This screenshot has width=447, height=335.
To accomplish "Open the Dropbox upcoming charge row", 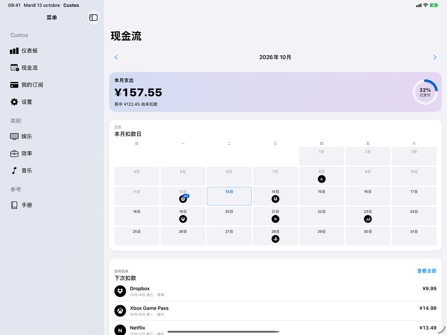I will tap(275, 291).
